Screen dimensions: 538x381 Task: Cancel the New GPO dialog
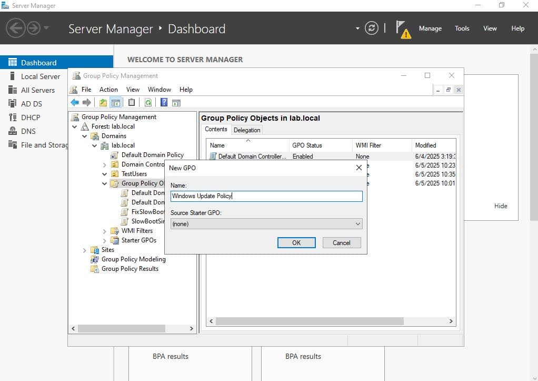tap(341, 242)
